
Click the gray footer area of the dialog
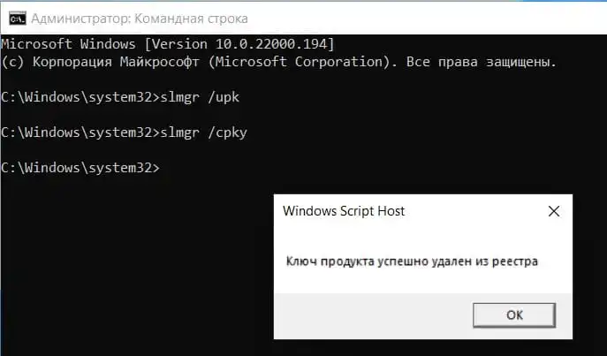click(x=372, y=315)
